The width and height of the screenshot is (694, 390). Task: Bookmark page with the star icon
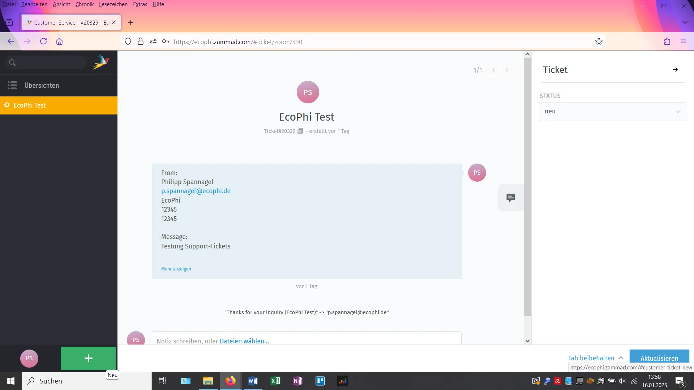coord(599,42)
